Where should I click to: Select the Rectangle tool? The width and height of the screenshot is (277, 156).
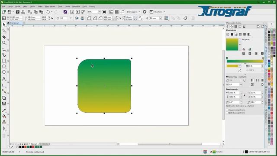pos(4,61)
